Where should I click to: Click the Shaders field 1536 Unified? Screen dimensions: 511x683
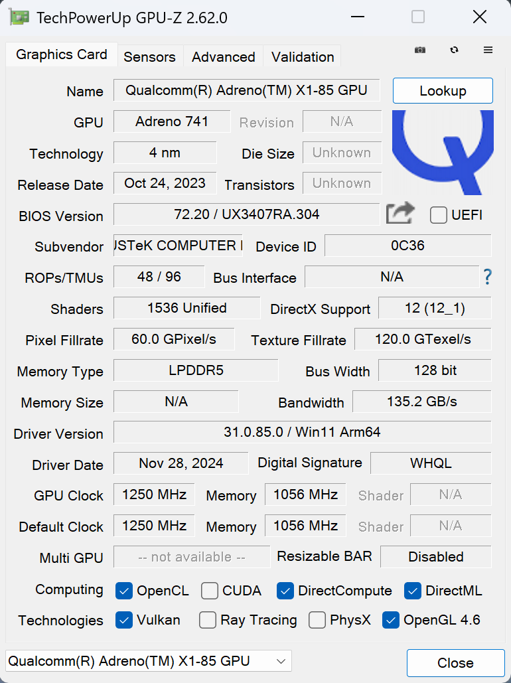[187, 308]
